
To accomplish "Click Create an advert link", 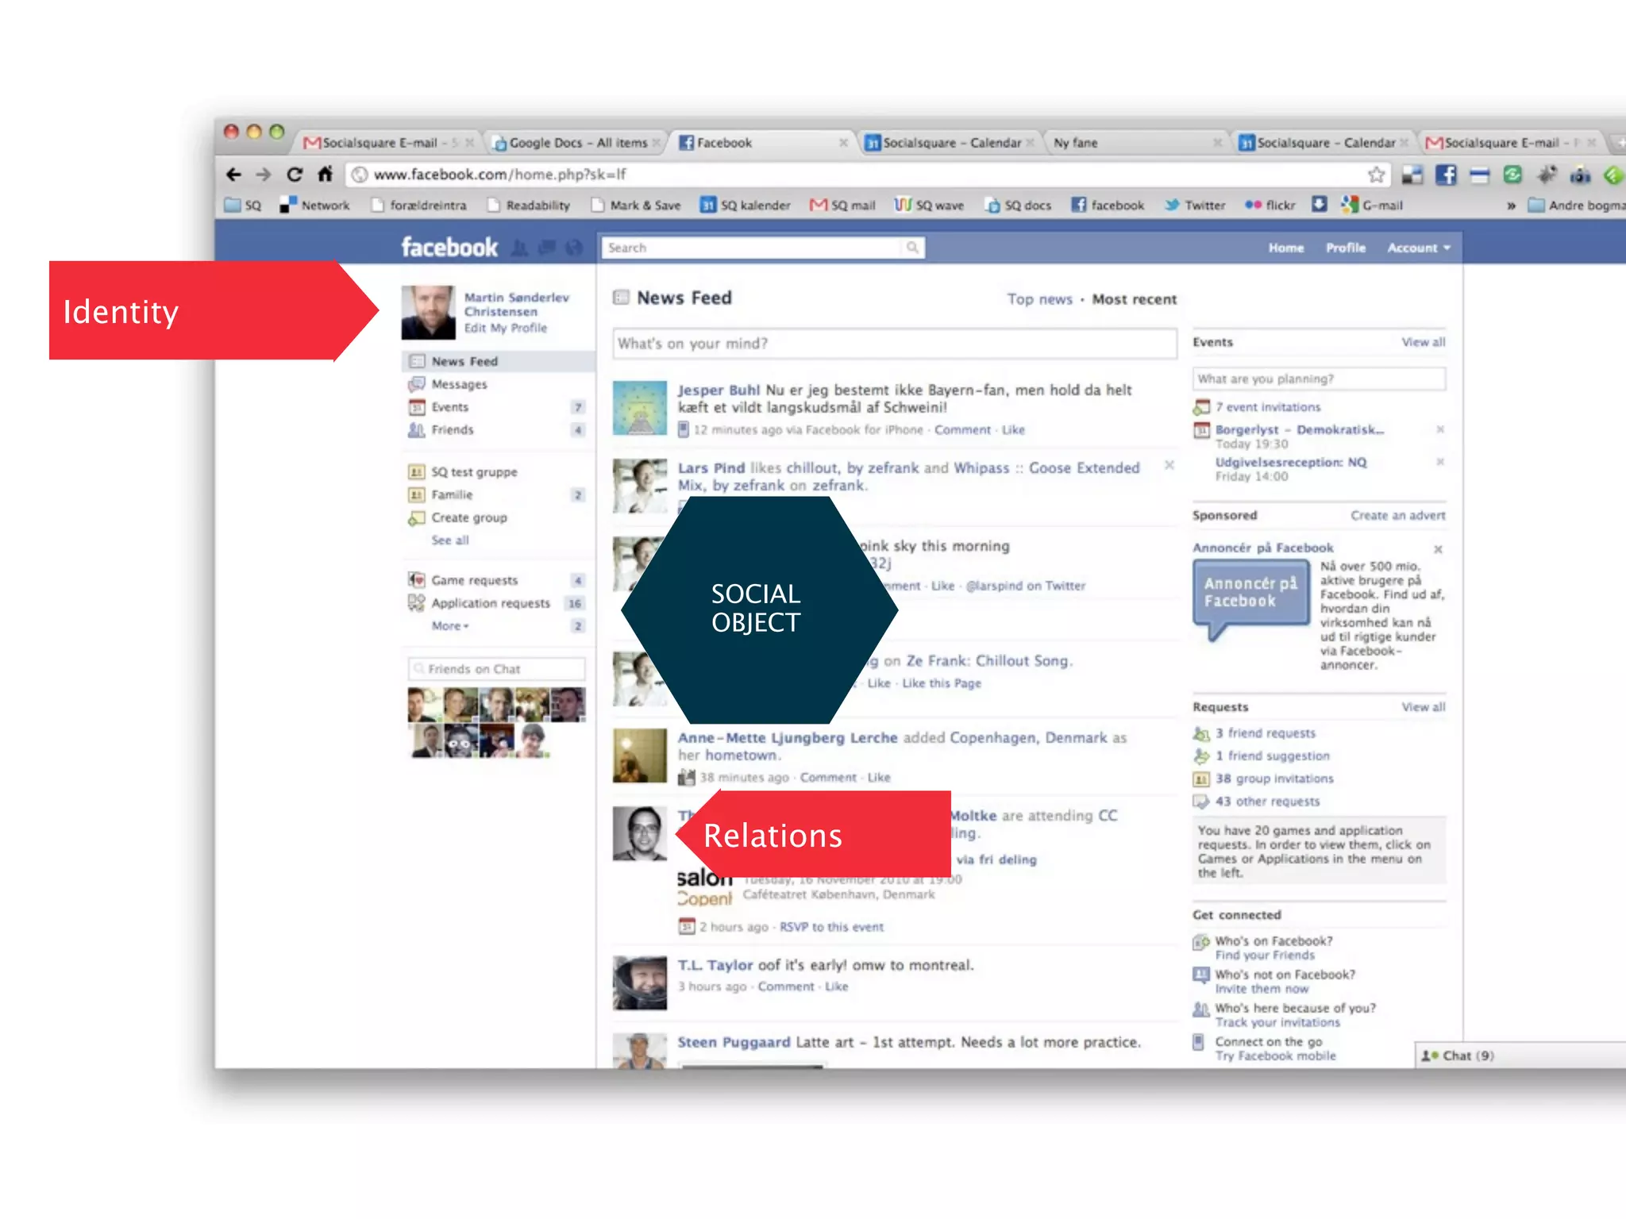I will (1398, 516).
